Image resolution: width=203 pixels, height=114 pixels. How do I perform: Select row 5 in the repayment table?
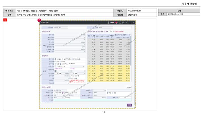point(109,49)
